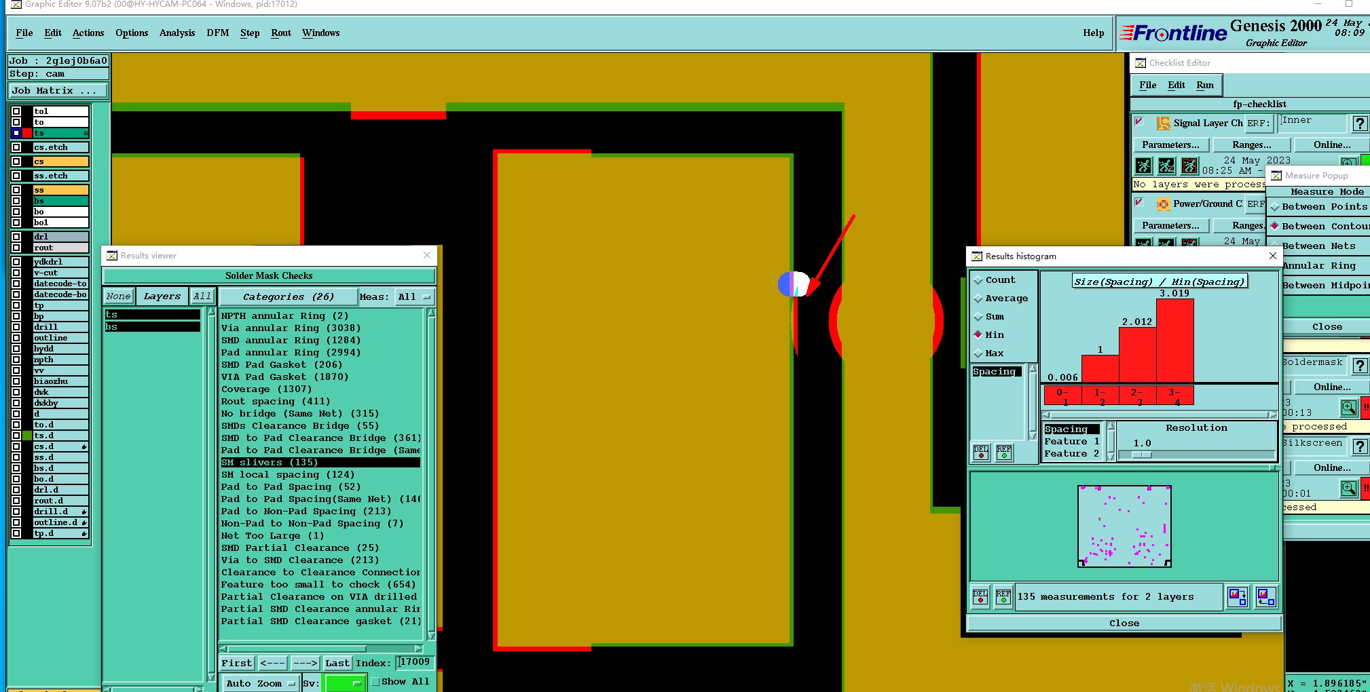Image resolution: width=1370 pixels, height=692 pixels.
Task: Click the first run icon under Signal Layer Check
Action: [1144, 166]
